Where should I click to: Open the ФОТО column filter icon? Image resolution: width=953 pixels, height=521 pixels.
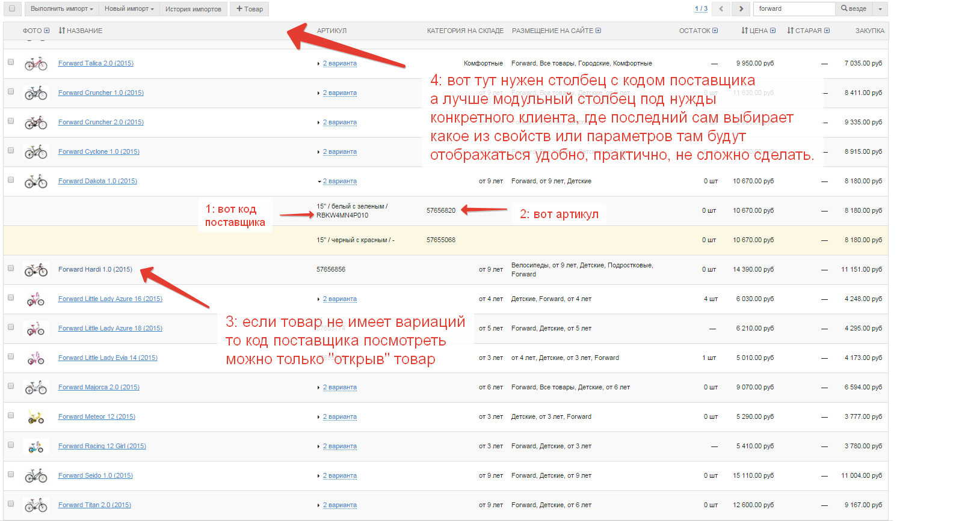(47, 31)
